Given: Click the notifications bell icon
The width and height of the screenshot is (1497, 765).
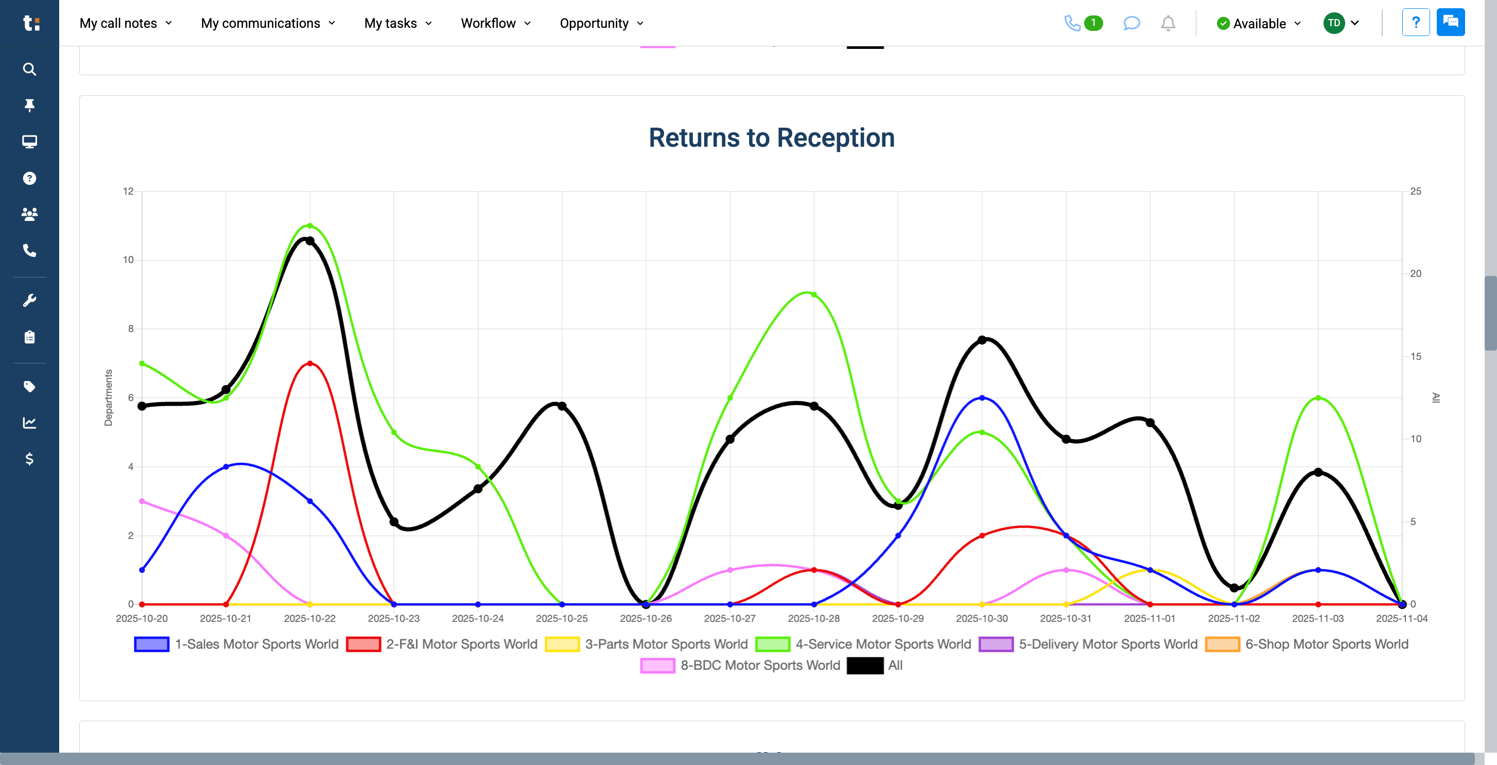Looking at the screenshot, I should pos(1168,23).
